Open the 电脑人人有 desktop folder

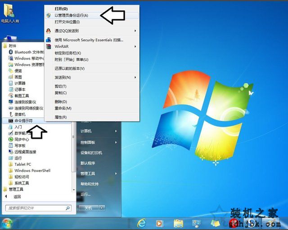[10, 13]
